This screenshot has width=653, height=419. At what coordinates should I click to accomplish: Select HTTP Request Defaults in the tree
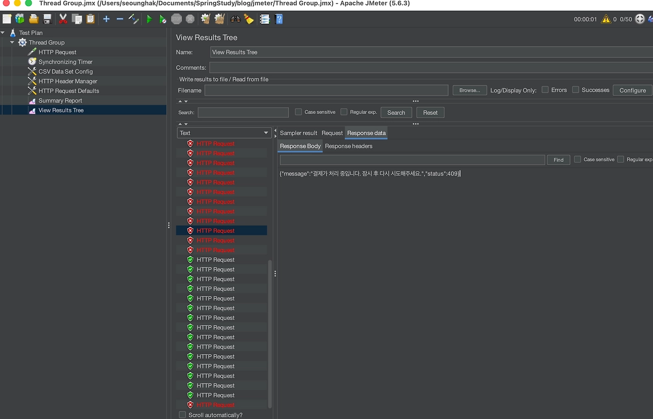[69, 91]
